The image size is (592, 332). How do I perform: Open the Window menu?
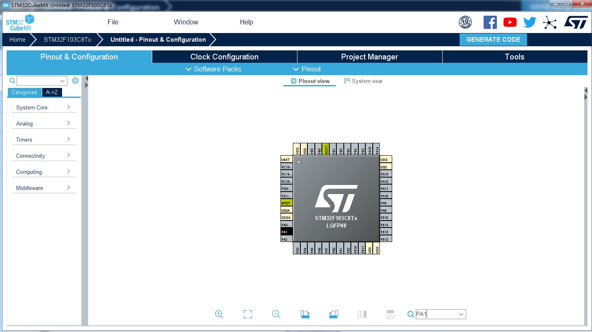click(x=186, y=22)
